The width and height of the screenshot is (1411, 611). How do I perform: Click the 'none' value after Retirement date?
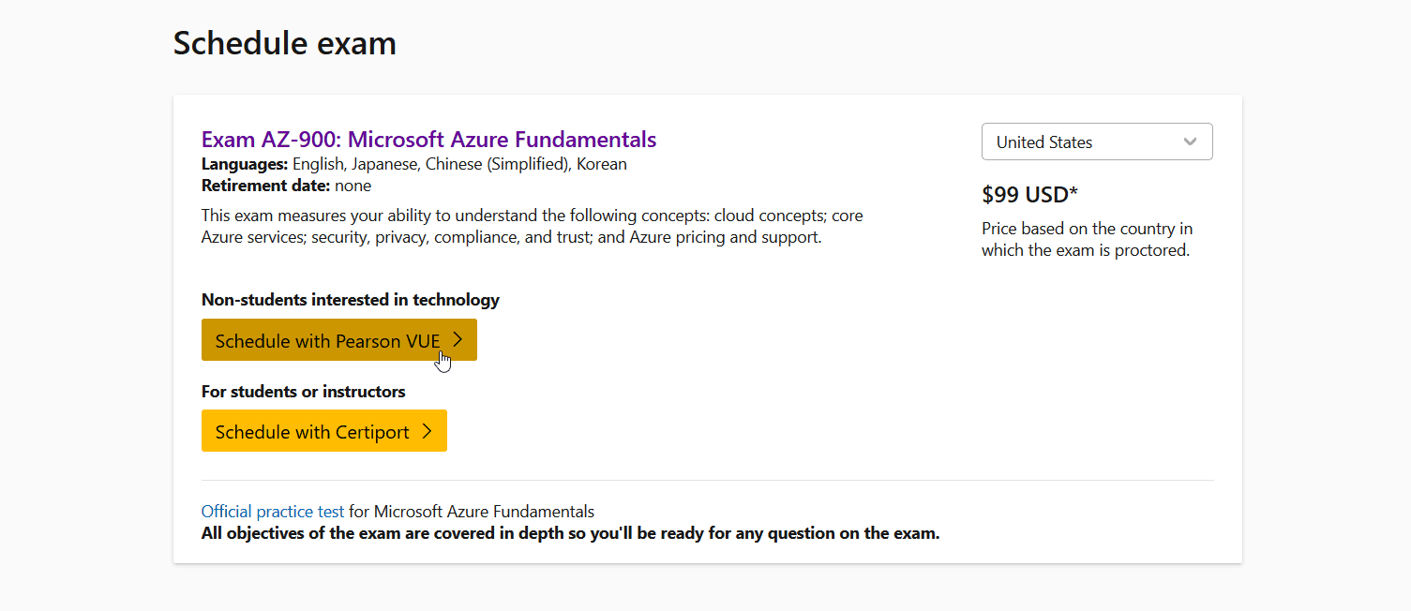coord(353,186)
